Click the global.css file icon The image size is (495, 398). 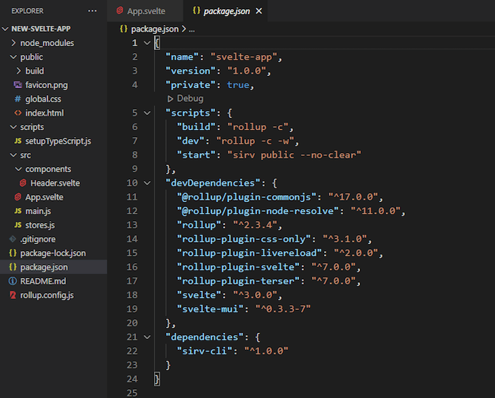tap(18, 99)
